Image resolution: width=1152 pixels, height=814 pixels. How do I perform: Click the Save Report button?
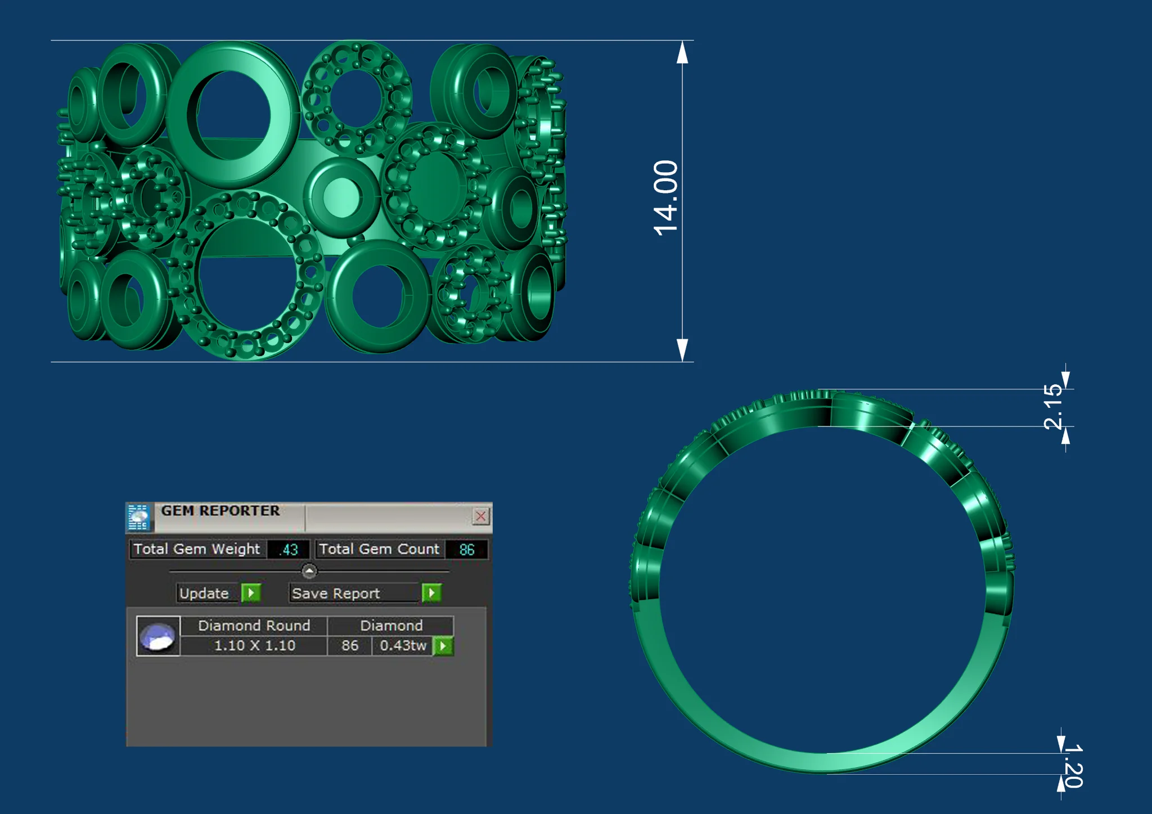tap(355, 593)
